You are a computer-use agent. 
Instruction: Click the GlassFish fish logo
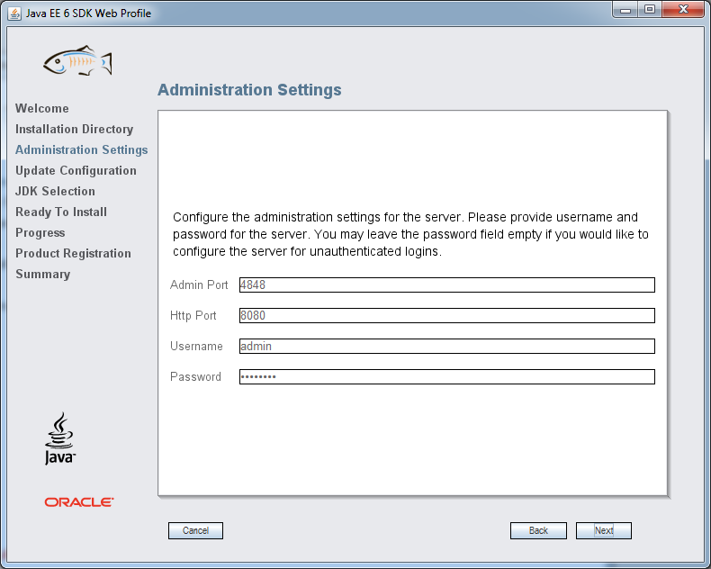coord(77,60)
